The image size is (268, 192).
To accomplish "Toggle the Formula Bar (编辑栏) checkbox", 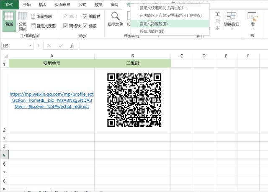I will (x=85, y=17).
